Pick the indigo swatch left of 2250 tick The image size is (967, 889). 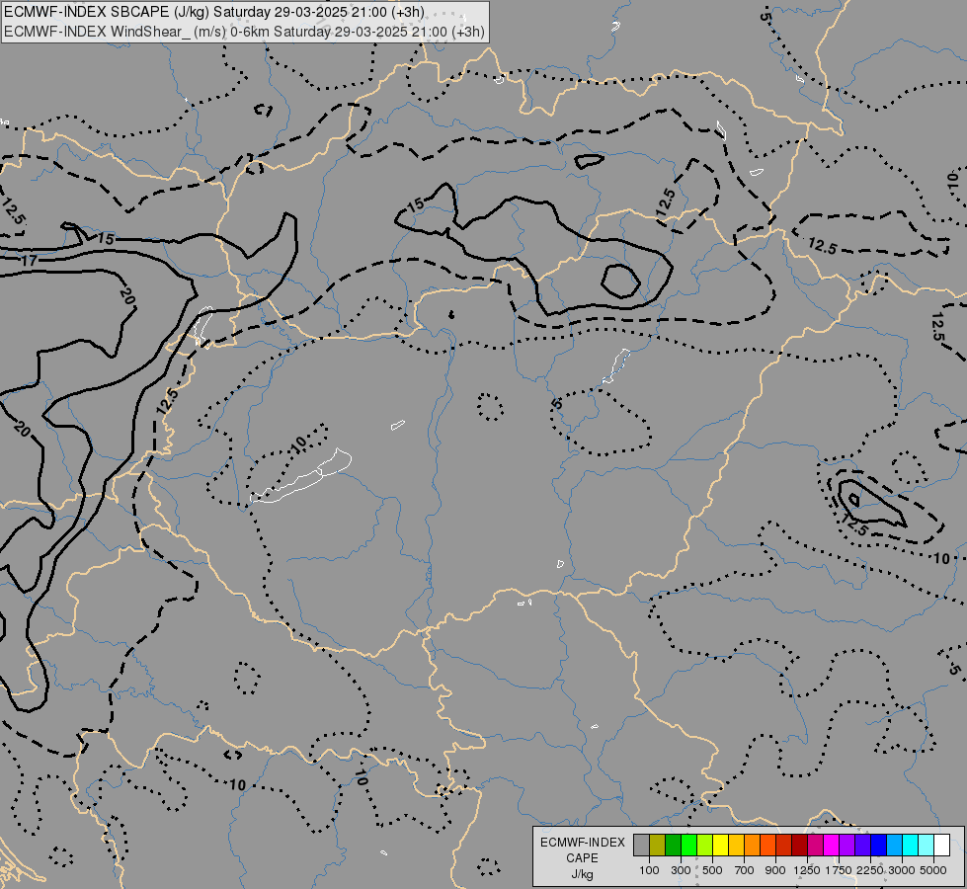tap(862, 845)
